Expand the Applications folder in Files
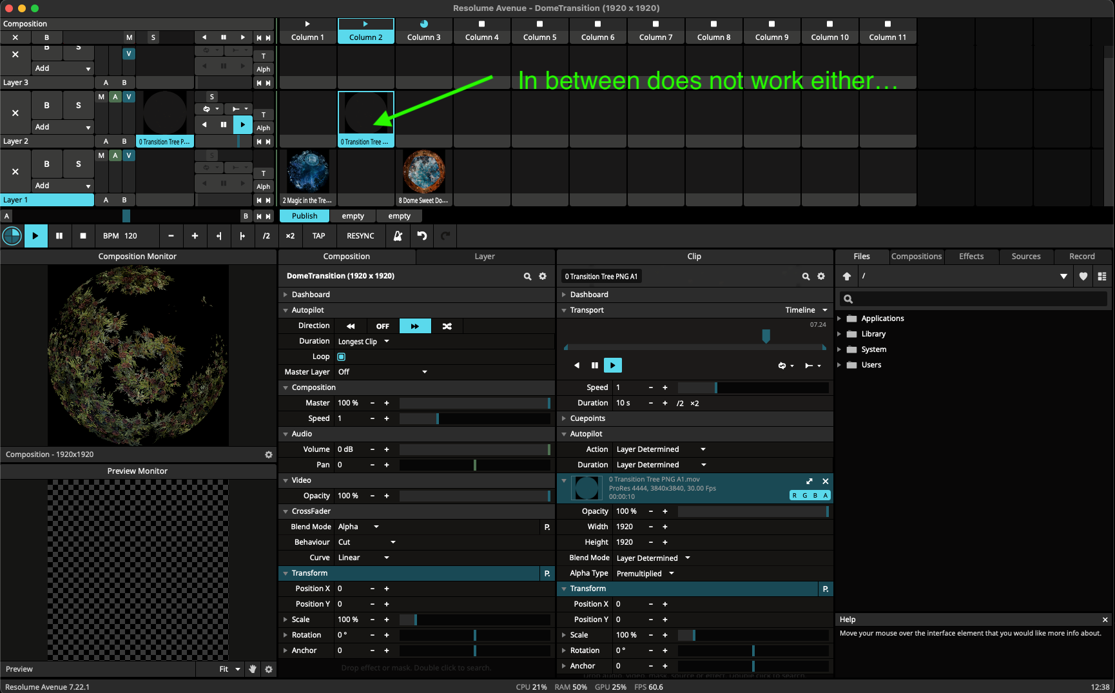 pos(839,318)
